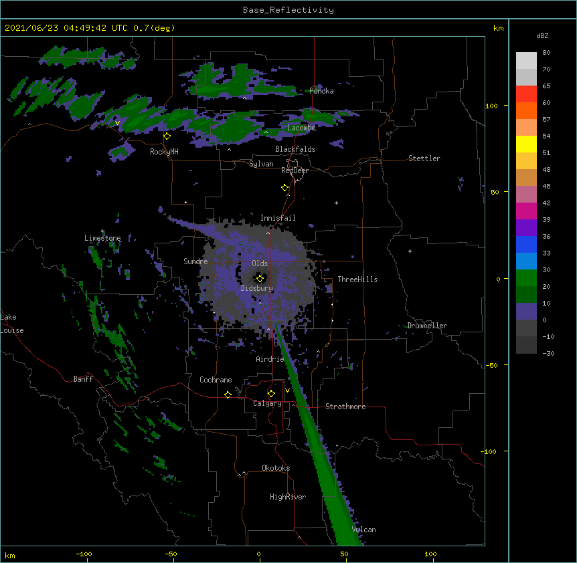Click the 50 tick on the horizontal km axis
Viewport: 577px width, 563px height.
pyautogui.click(x=344, y=554)
